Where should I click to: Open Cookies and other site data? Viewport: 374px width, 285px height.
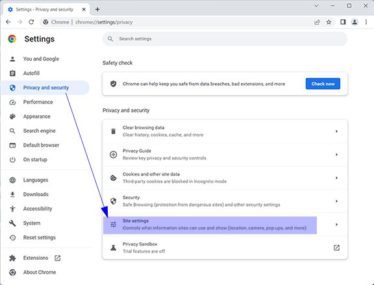pyautogui.click(x=225, y=178)
